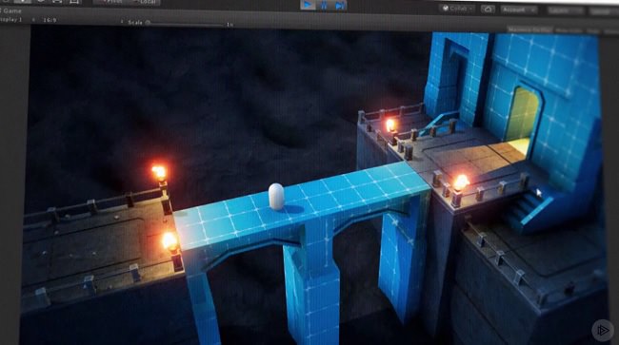This screenshot has width=619, height=345.
Task: Open the Account dropdown
Action: coord(519,10)
